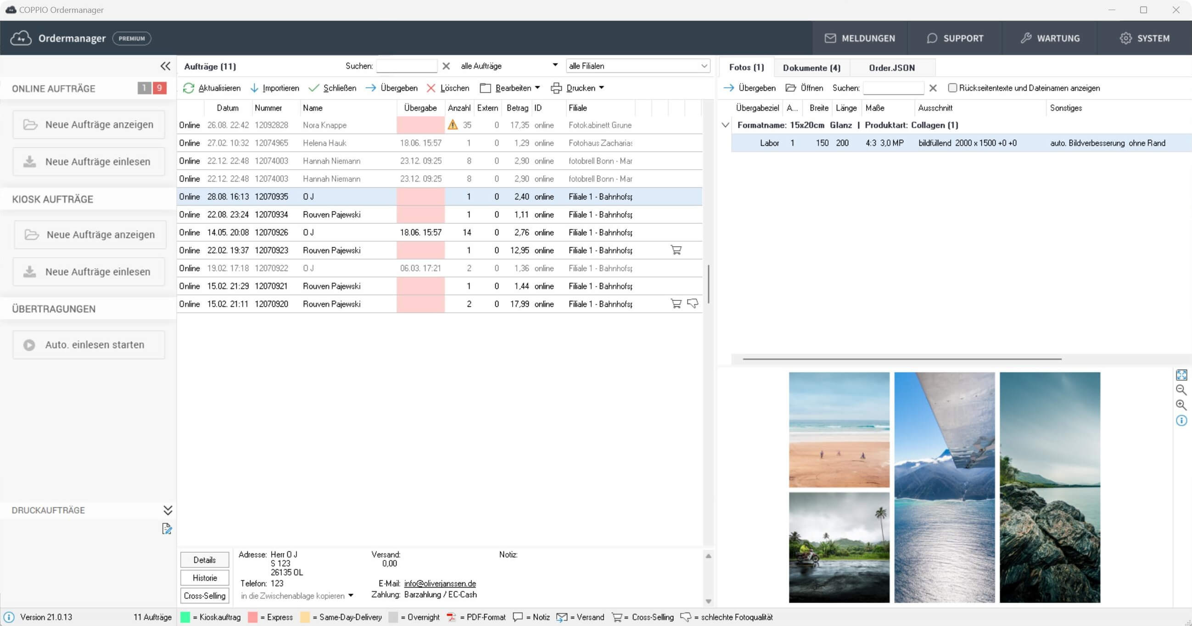Switch to the Dokumente (4) tab

811,68
